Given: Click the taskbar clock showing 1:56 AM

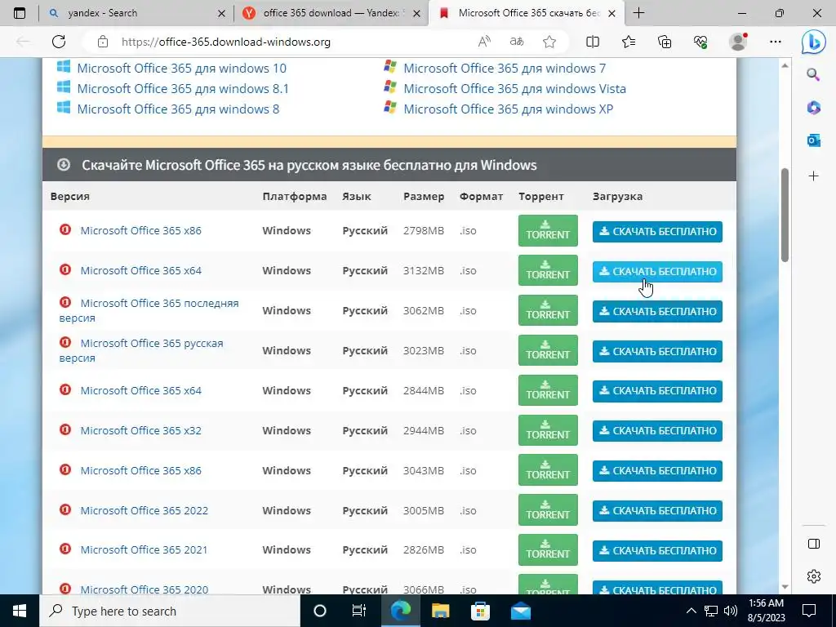Looking at the screenshot, I should (x=767, y=611).
